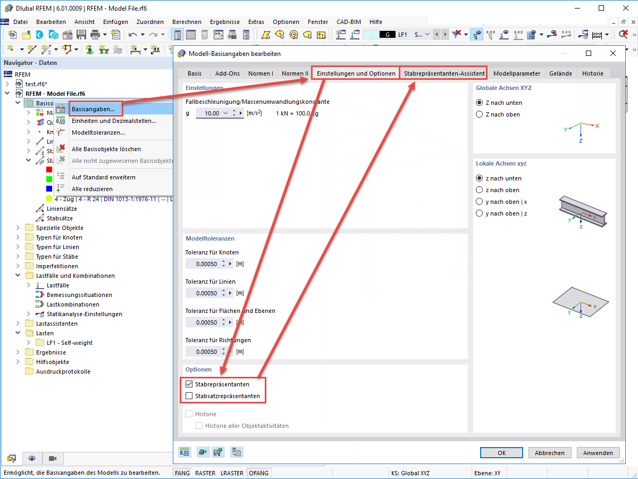Click the new line tool icon
The height and width of the screenshot is (479, 638).
31,49
